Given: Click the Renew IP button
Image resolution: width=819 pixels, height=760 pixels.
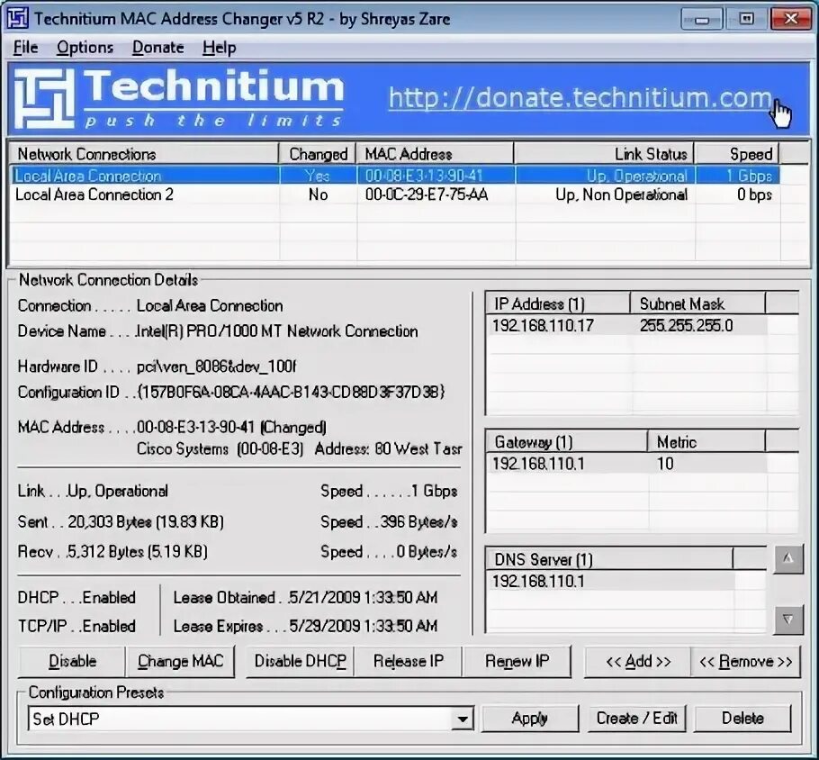Looking at the screenshot, I should point(517,661).
